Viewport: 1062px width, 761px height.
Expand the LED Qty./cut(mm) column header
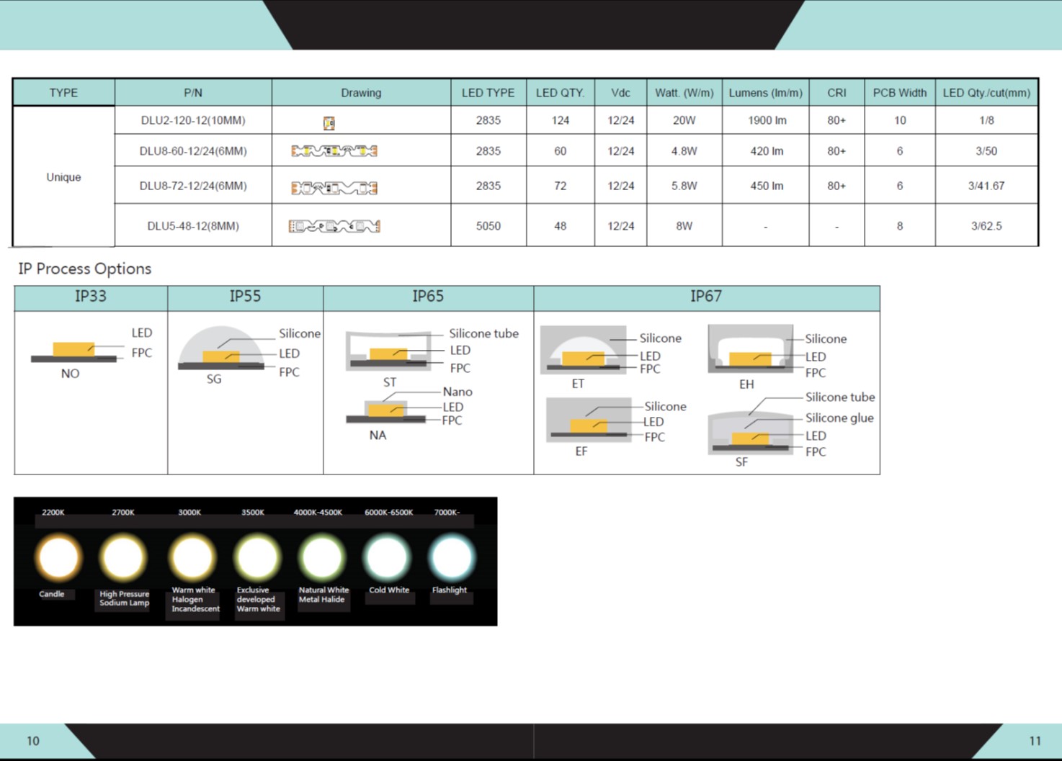pos(987,92)
